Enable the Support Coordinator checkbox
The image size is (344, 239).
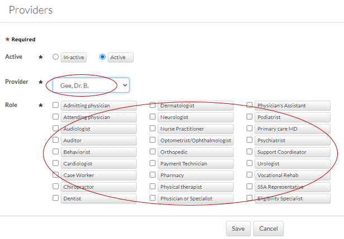[x=250, y=152]
